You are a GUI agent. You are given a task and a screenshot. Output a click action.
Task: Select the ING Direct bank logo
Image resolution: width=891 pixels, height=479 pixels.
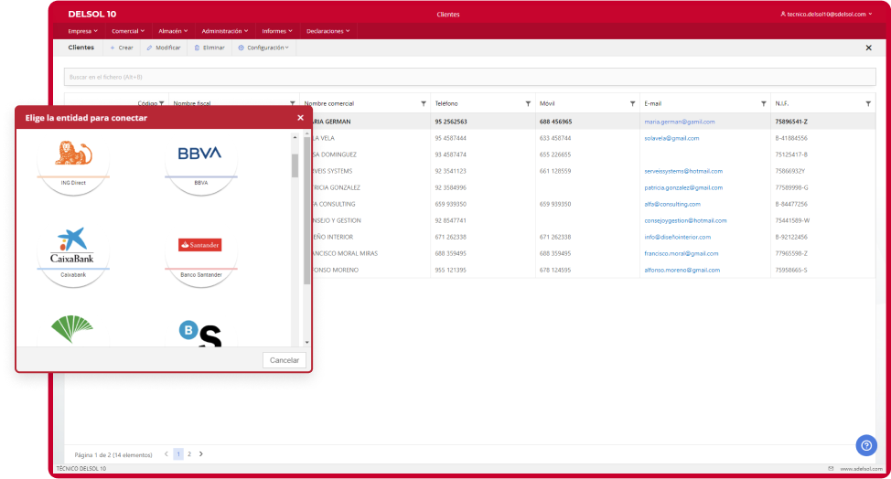[x=72, y=155]
